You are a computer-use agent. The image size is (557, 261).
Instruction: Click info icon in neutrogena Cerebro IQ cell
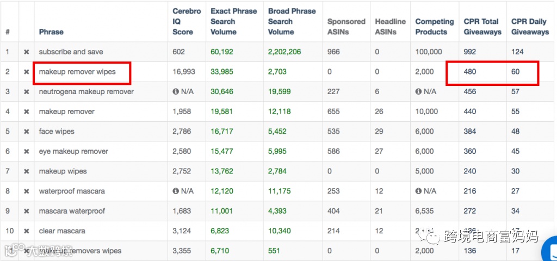(x=176, y=92)
